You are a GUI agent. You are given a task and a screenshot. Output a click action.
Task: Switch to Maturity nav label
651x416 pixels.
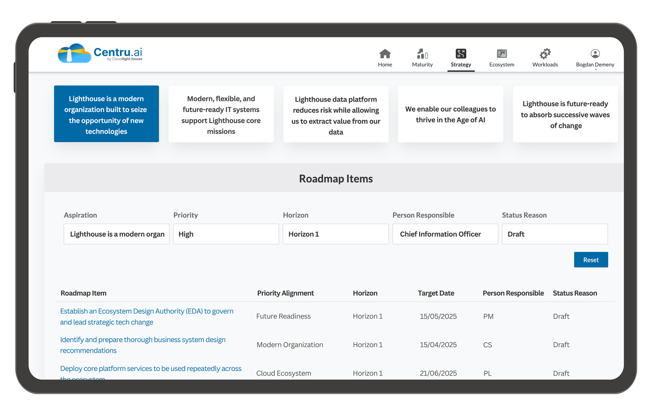pyautogui.click(x=422, y=65)
